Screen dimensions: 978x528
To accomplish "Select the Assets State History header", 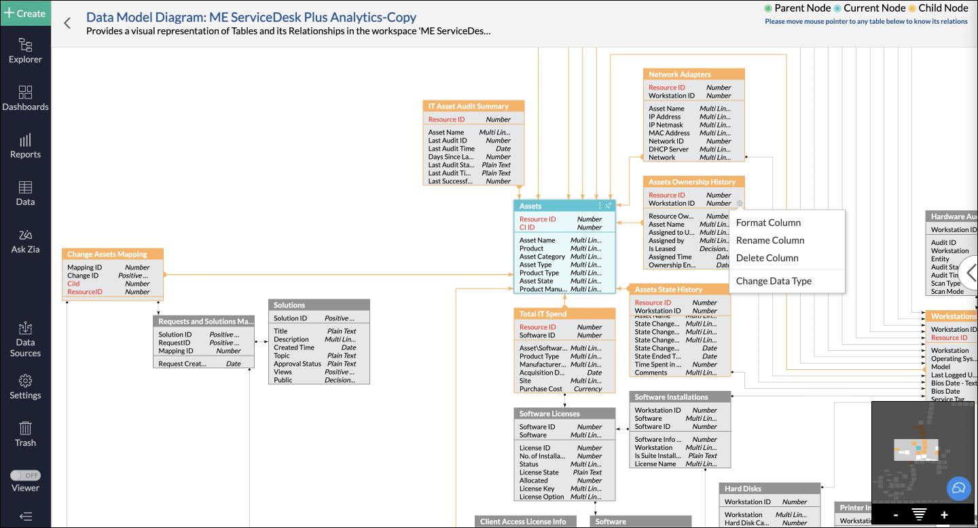I will [680, 289].
